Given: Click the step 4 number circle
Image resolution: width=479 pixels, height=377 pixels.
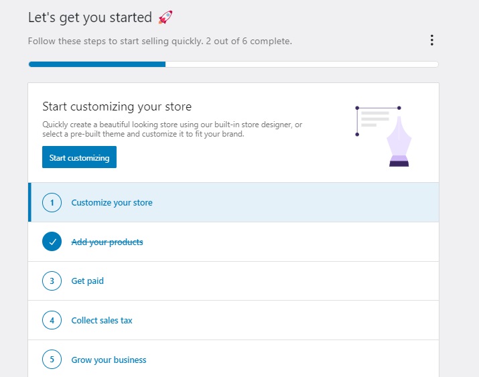Looking at the screenshot, I should pos(52,320).
